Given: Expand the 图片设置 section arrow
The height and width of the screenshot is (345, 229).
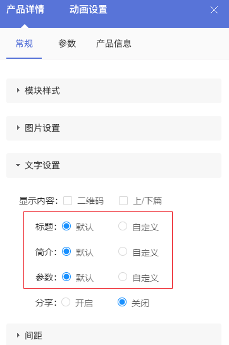Looking at the screenshot, I should pyautogui.click(x=18, y=128).
